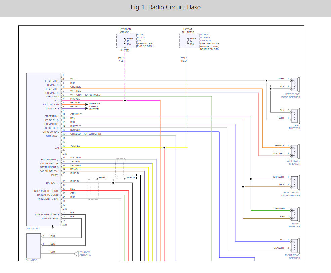Open the M3 connector link

coord(128,50)
